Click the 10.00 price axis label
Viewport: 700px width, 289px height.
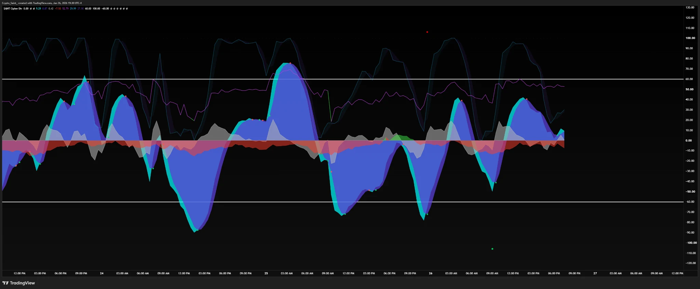(689, 130)
